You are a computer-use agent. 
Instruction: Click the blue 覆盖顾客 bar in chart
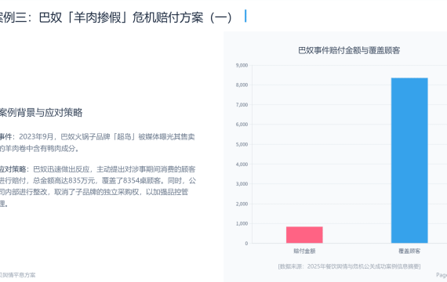[409, 161]
